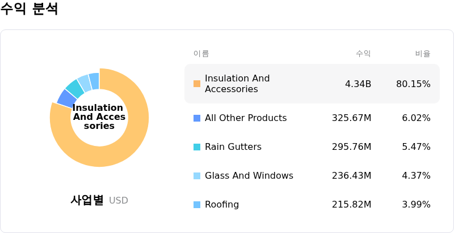Sort by the 수익 column header
Image resolution: width=454 pixels, height=233 pixels.
point(363,54)
